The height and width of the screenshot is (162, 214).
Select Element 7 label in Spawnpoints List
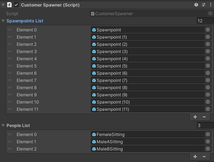26,80
